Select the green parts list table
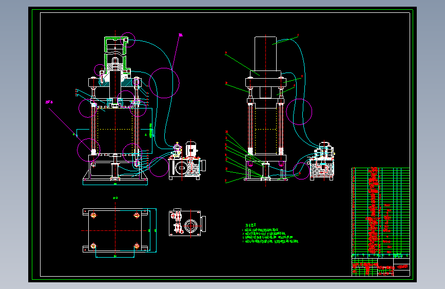445x289 pixels. point(380,213)
